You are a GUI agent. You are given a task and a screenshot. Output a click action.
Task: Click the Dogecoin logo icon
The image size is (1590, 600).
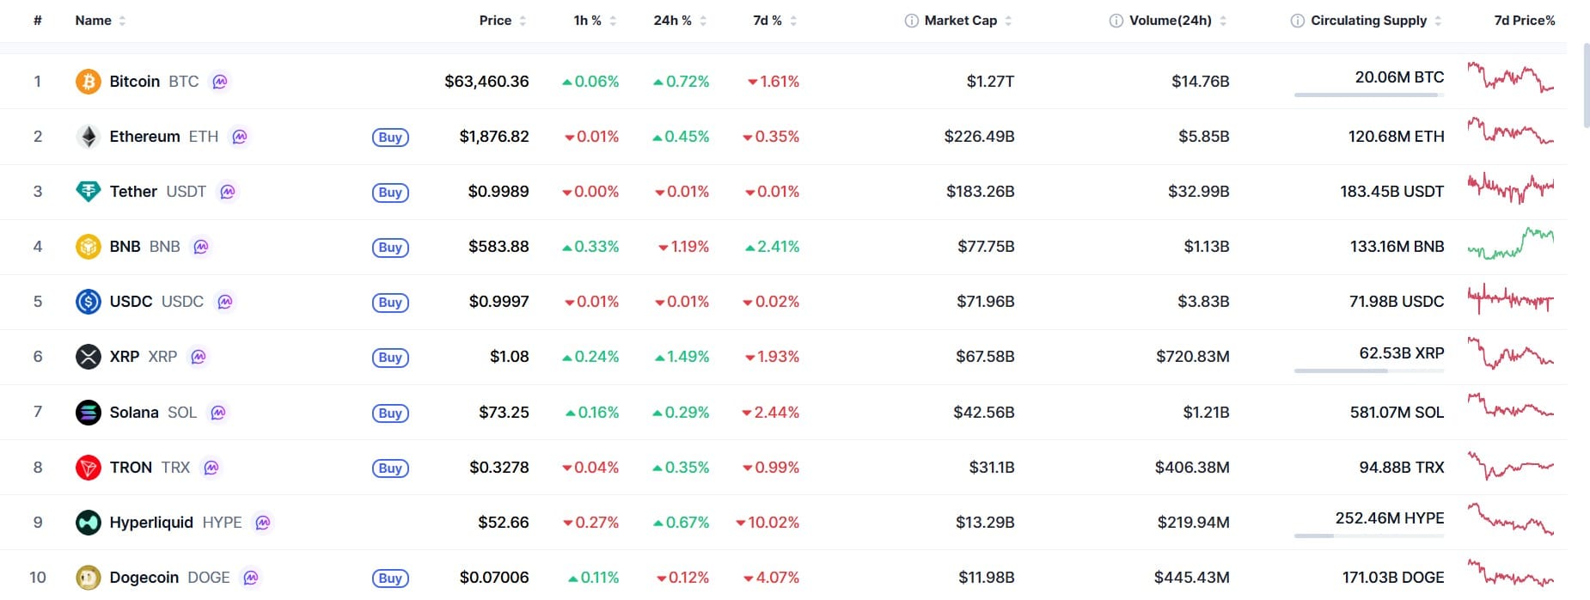click(x=89, y=578)
